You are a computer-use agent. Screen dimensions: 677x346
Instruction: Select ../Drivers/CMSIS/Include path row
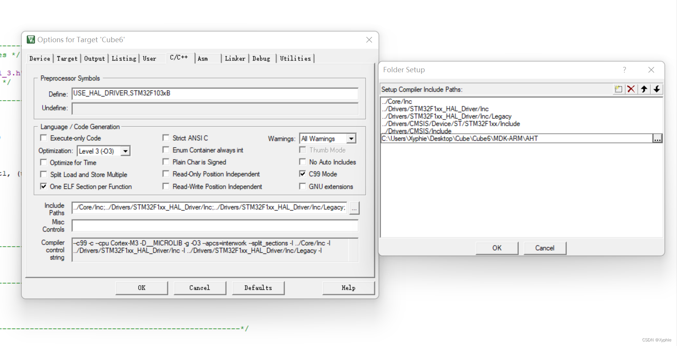coord(521,131)
